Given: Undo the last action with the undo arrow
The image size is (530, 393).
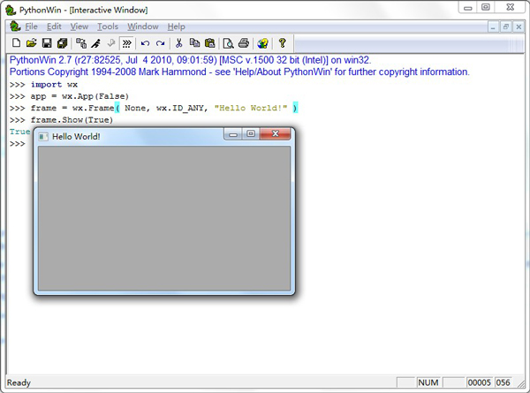Looking at the screenshot, I should tap(145, 43).
